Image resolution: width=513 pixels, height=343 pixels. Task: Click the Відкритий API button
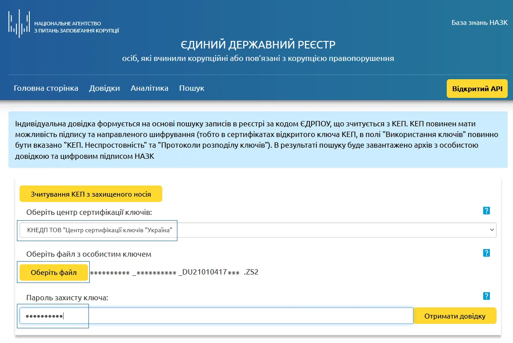pyautogui.click(x=477, y=89)
